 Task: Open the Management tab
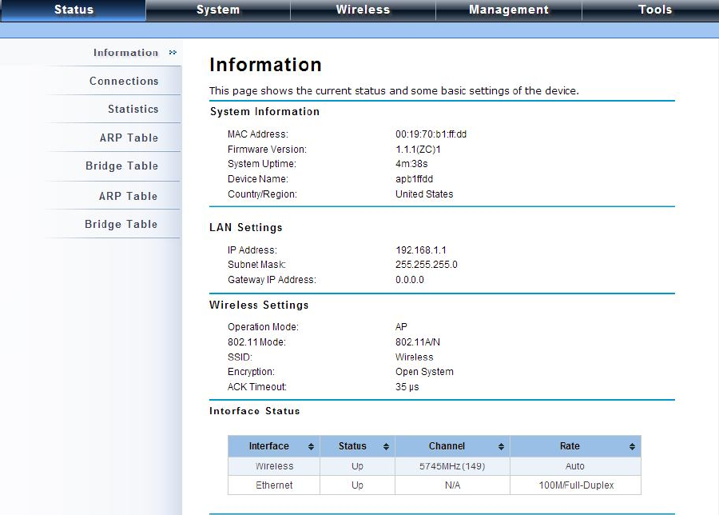[509, 10]
